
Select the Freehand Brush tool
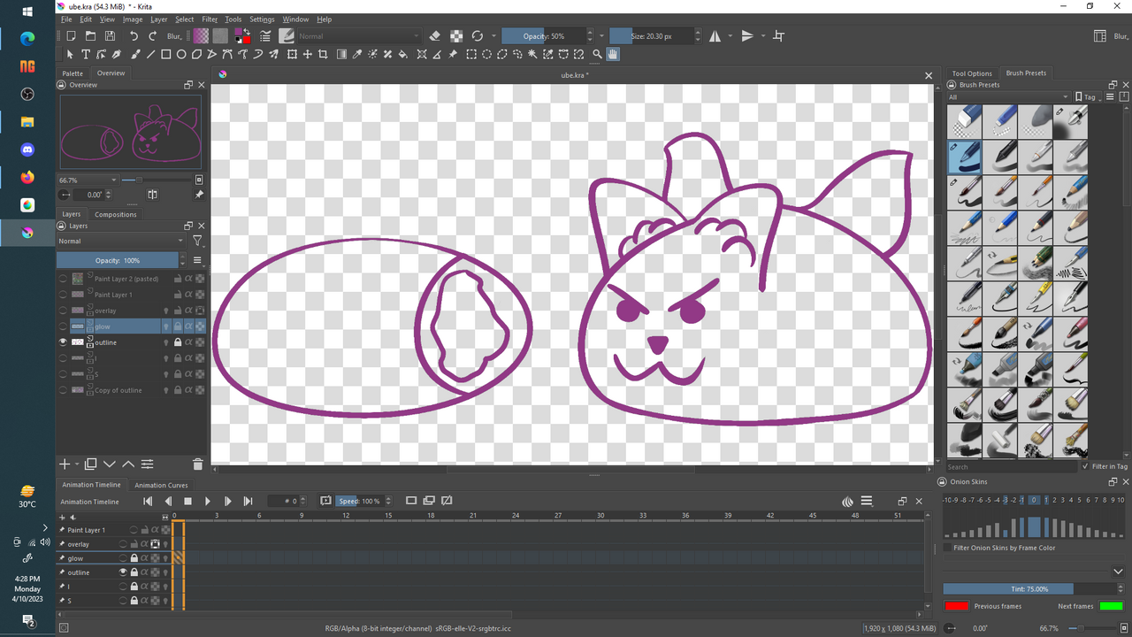coord(134,54)
